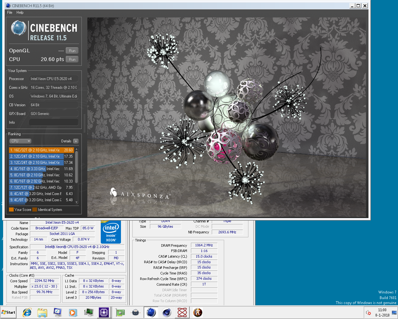Image resolution: width=398 pixels, height=319 pixels.
Task: Click the brown Identical System legend swatch
Action: coord(35,210)
